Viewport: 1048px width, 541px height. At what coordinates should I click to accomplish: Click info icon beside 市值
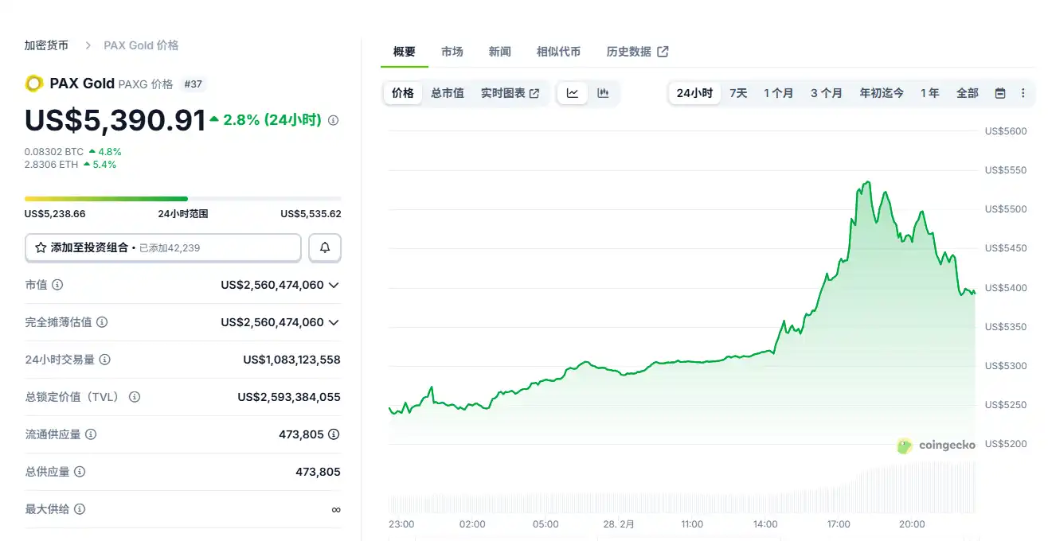point(57,285)
